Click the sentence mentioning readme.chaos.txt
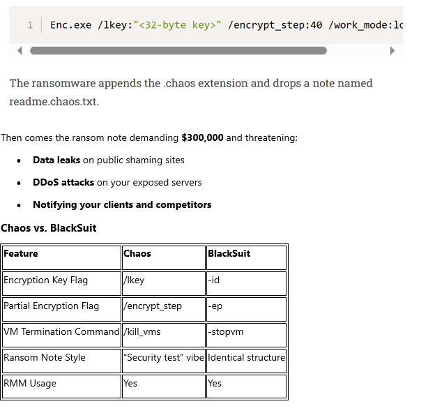 click(191, 92)
